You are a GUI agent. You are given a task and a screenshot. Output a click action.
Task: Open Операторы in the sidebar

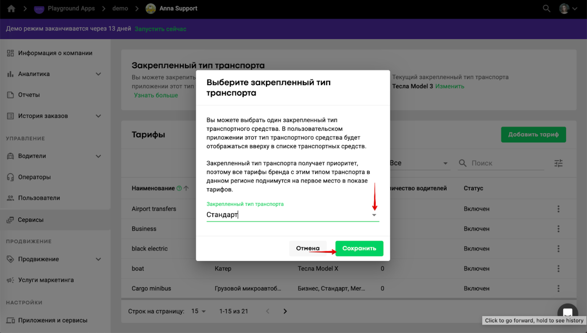click(x=34, y=177)
